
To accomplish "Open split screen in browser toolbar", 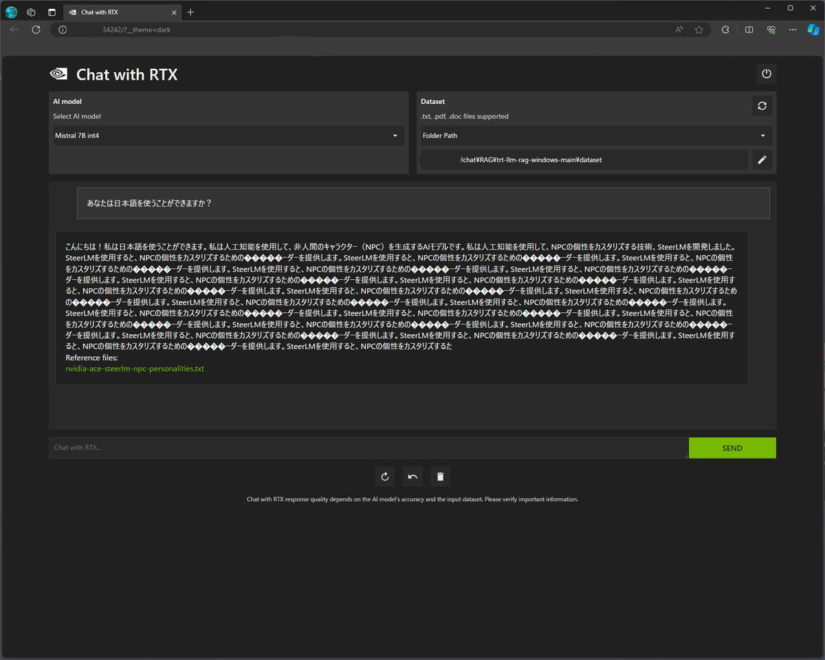I will (x=749, y=30).
